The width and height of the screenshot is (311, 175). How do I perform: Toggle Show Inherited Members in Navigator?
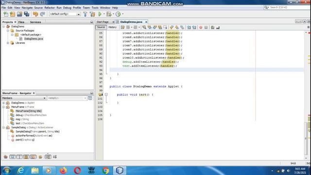coord(5,157)
